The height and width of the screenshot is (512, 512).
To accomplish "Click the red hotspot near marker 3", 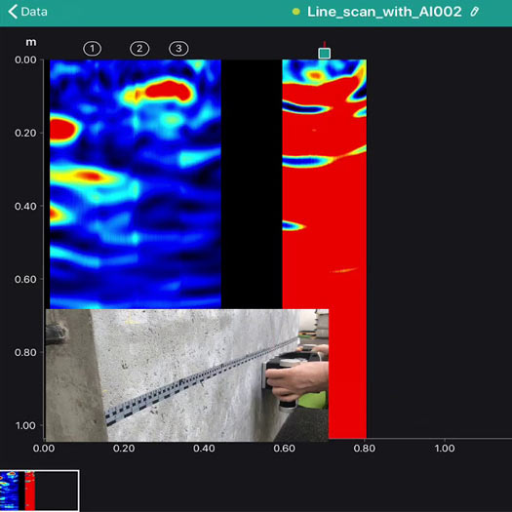I will pyautogui.click(x=169, y=91).
